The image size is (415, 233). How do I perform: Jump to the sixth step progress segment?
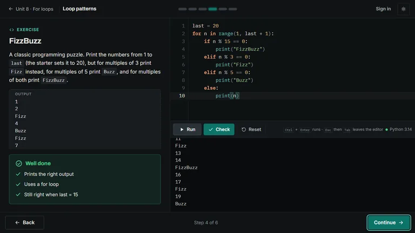pos(233,9)
